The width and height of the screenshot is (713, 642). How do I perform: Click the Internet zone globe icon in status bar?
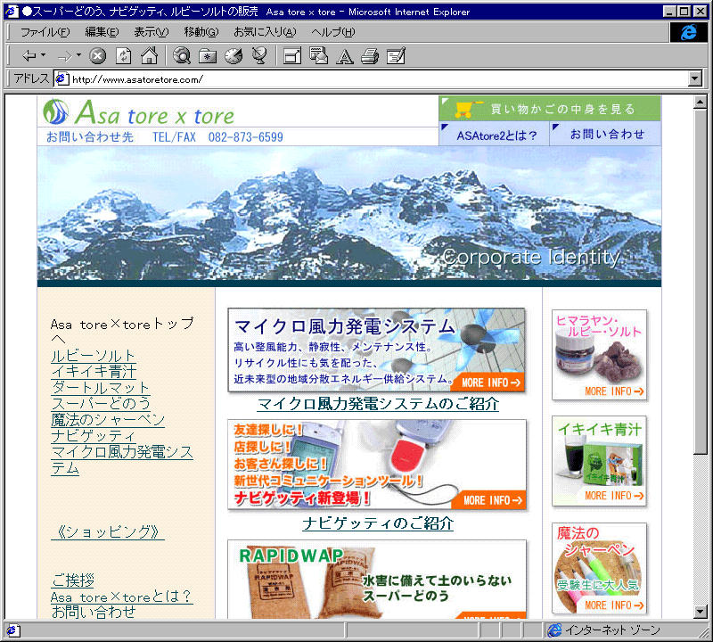(554, 630)
